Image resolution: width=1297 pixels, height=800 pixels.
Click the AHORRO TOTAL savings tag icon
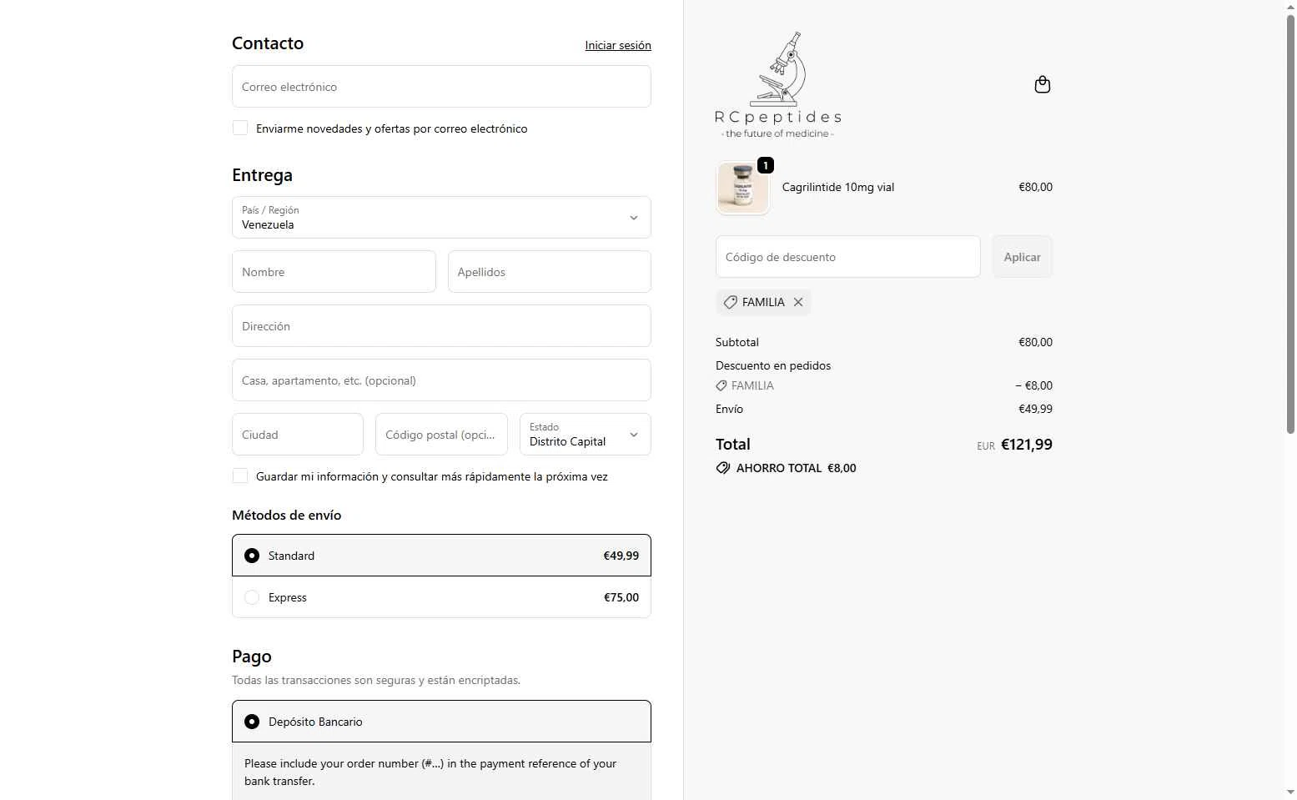pos(723,468)
